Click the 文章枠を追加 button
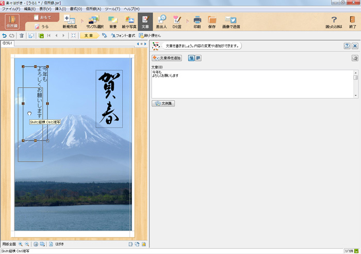361x254 pixels. coord(167,58)
